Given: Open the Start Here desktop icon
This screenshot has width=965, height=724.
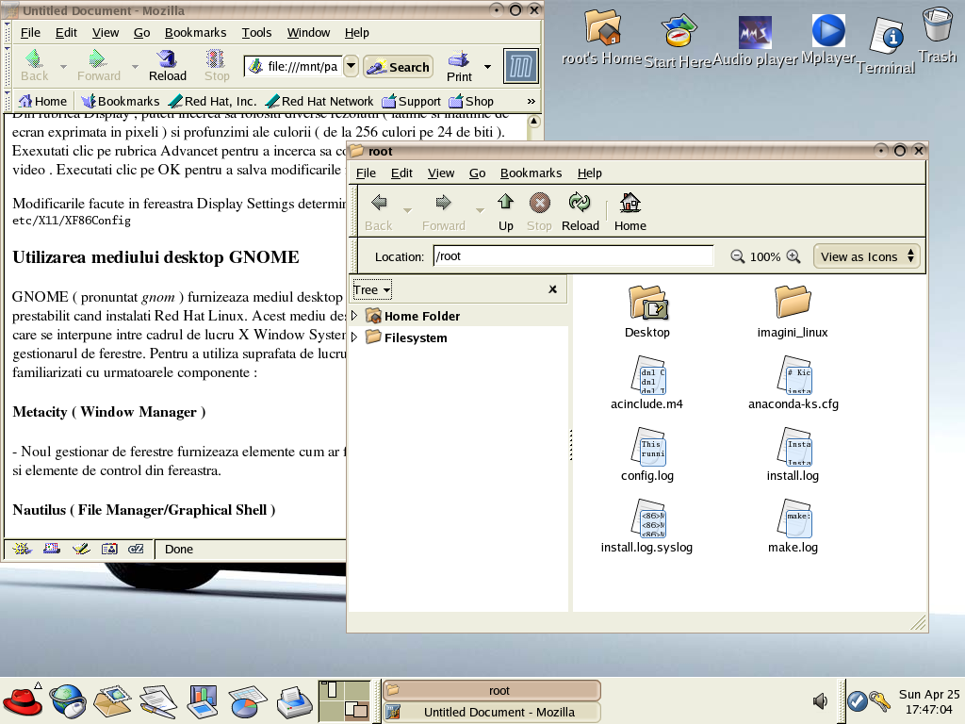Looking at the screenshot, I should tap(679, 31).
